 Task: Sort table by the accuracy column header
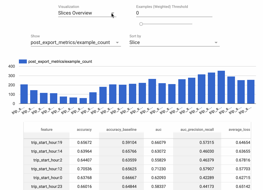point(84,129)
